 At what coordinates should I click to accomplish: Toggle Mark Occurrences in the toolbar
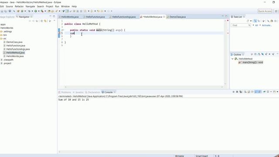tap(67, 11)
